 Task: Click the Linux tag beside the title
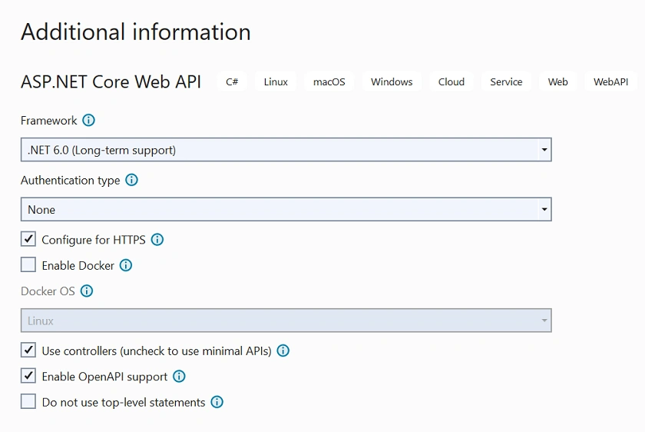(x=276, y=81)
